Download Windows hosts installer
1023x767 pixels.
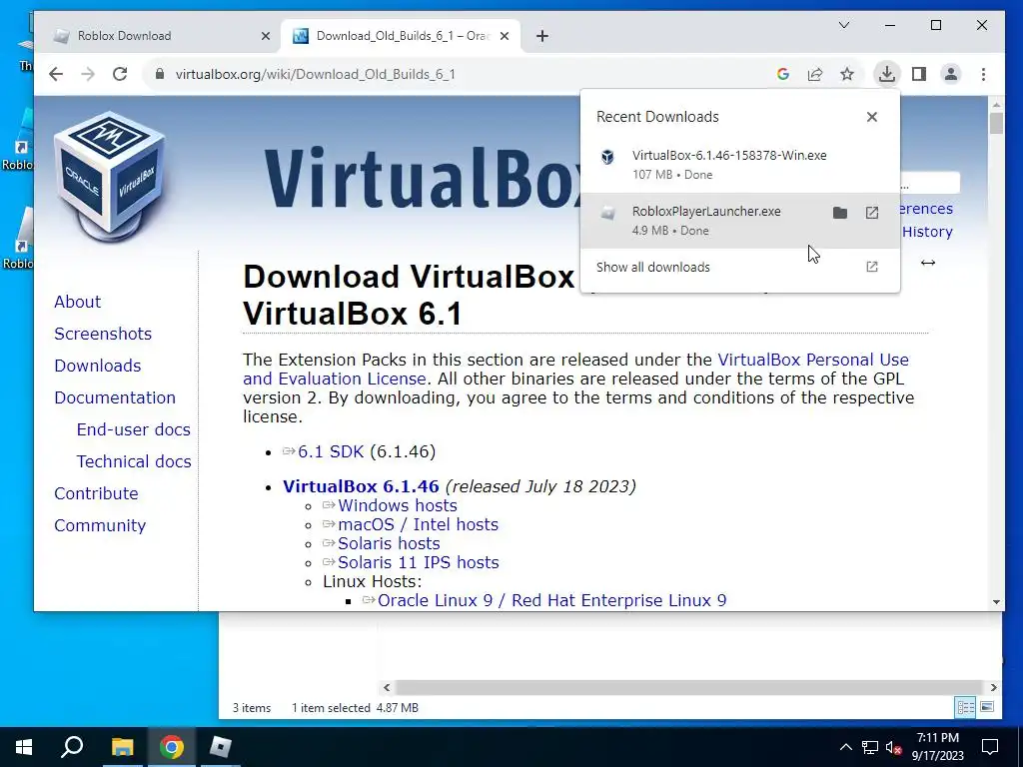398,505
